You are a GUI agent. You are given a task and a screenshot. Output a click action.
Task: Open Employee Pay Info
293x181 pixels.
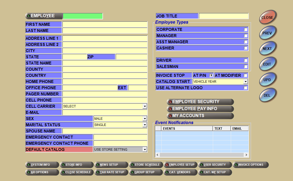(200, 109)
